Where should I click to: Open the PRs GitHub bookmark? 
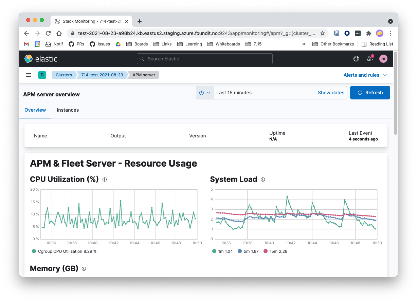tap(76, 44)
